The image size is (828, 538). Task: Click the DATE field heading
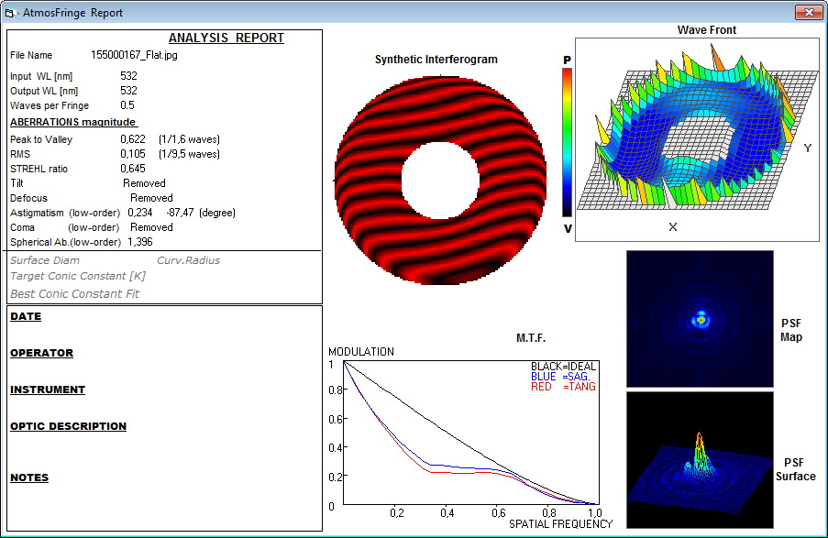[x=26, y=316]
